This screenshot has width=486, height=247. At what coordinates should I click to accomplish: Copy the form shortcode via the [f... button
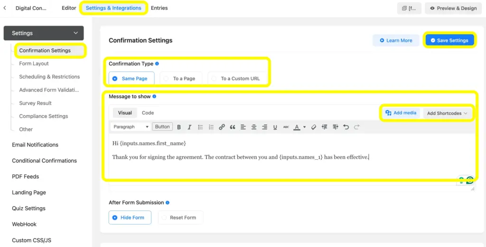point(409,9)
